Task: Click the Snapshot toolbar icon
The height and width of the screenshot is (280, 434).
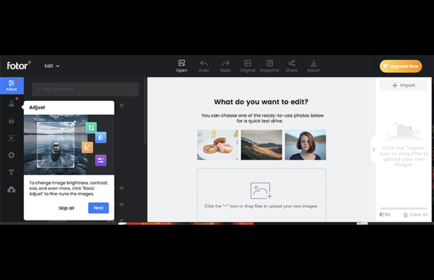Action: [x=269, y=66]
